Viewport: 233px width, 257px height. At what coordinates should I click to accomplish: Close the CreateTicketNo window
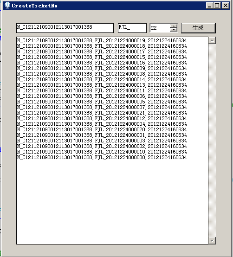[x=226, y=6]
